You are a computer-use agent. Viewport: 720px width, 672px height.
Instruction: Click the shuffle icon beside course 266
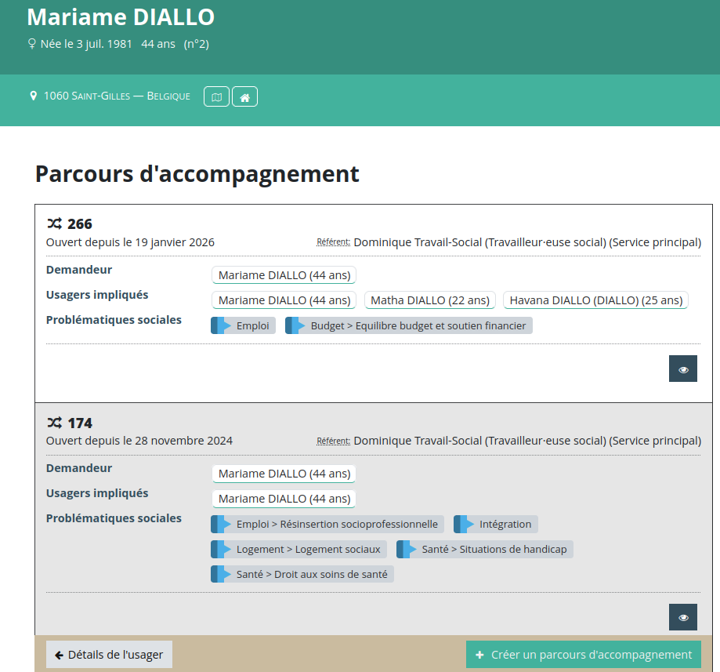point(54,223)
